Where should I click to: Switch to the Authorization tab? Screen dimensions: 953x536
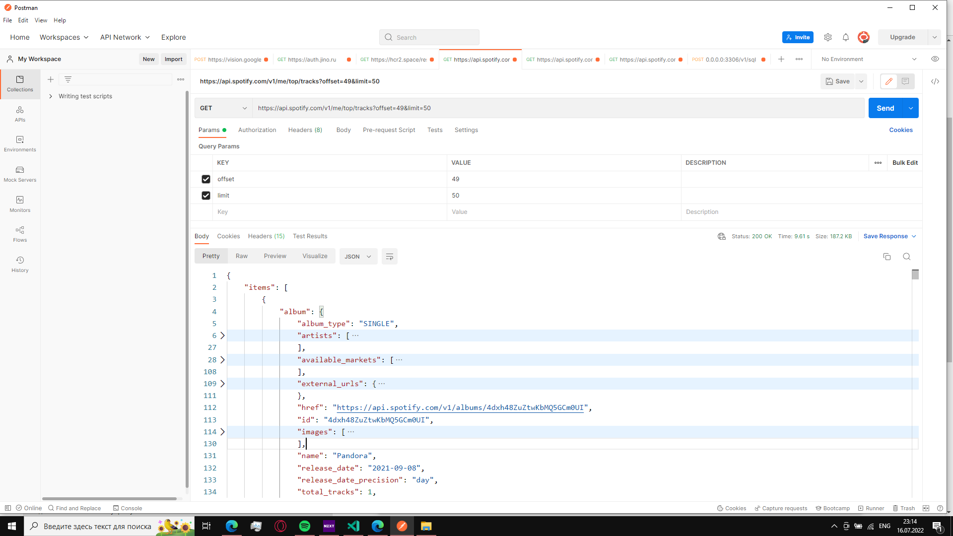point(257,130)
